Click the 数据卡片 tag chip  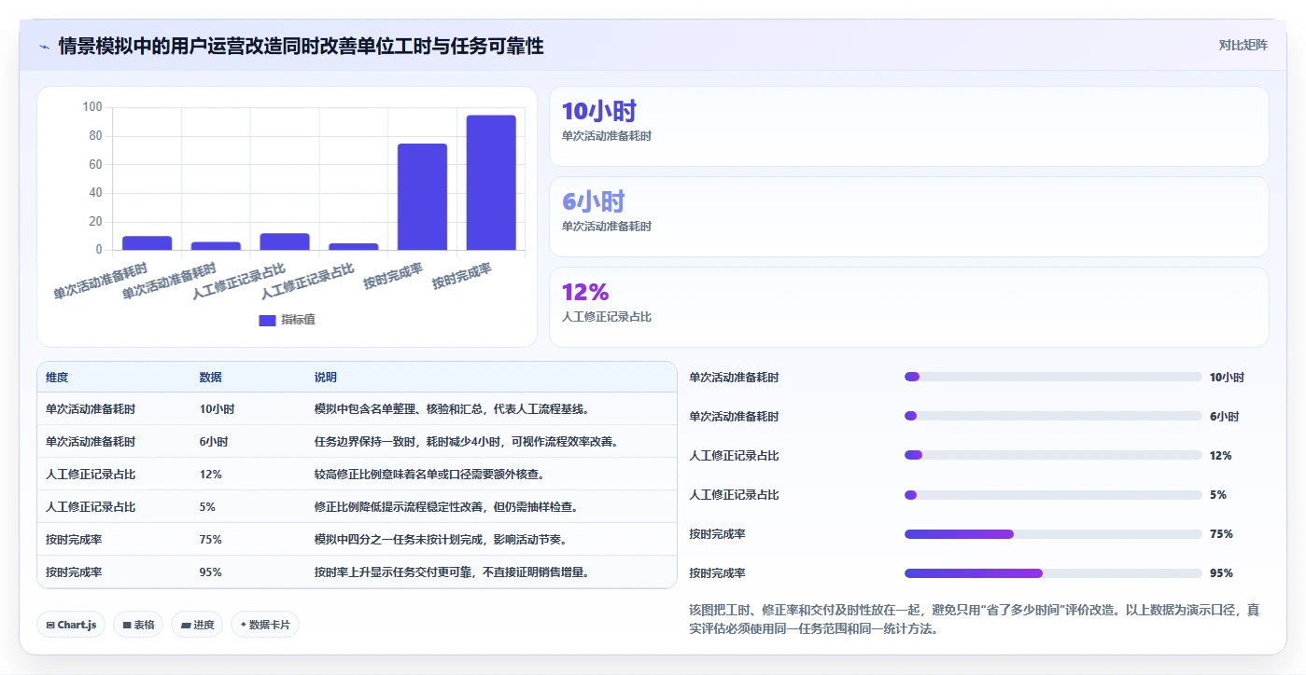(x=265, y=625)
